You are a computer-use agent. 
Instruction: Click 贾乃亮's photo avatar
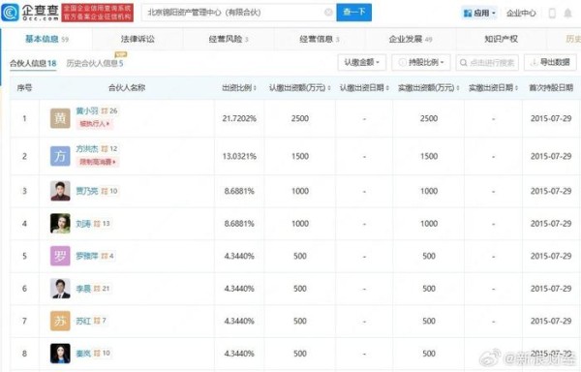point(60,191)
